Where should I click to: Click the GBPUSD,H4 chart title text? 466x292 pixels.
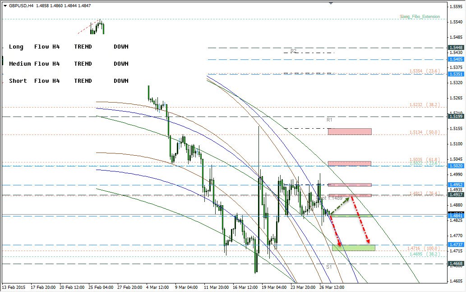(x=21, y=6)
